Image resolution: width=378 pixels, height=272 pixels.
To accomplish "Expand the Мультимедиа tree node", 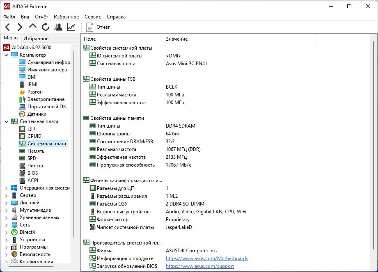I will [x=7, y=210].
